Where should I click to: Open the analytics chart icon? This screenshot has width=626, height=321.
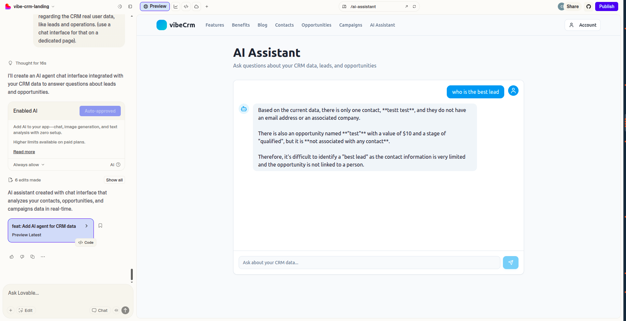176,6
